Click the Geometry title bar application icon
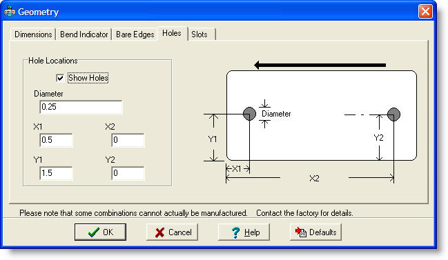 click(x=10, y=12)
